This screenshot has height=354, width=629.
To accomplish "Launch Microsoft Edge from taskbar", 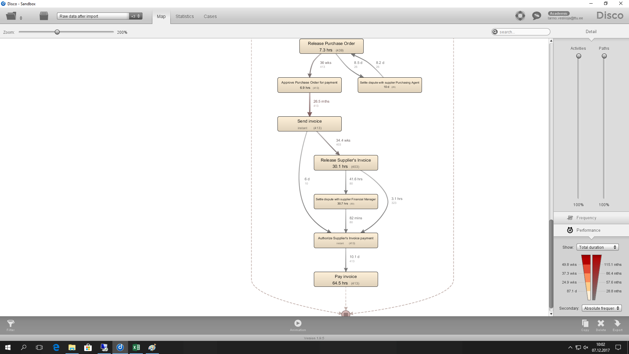I will [x=56, y=347].
